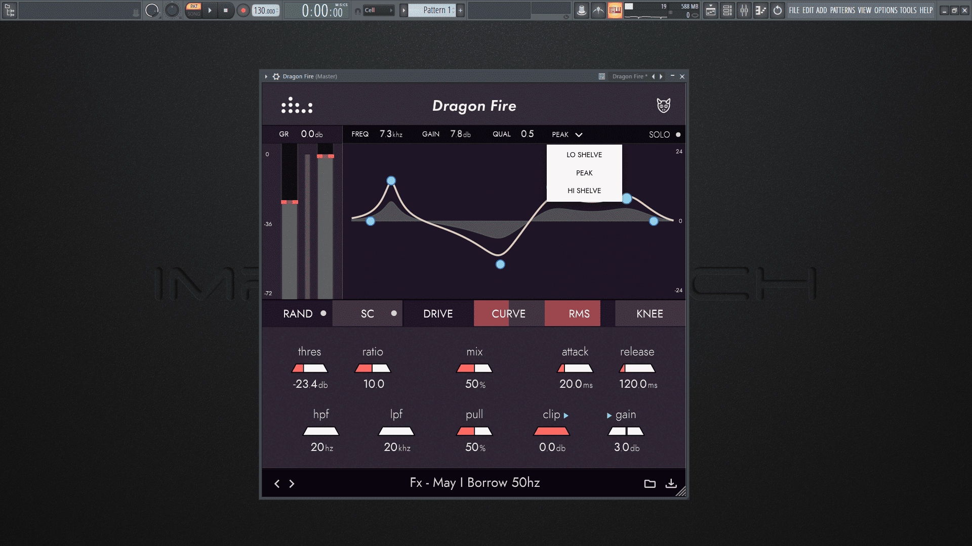Image resolution: width=972 pixels, height=546 pixels.
Task: Switch to PAT mode
Action: tap(194, 7)
